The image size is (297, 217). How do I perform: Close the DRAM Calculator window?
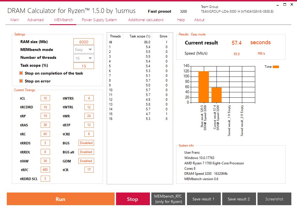tap(292, 4)
